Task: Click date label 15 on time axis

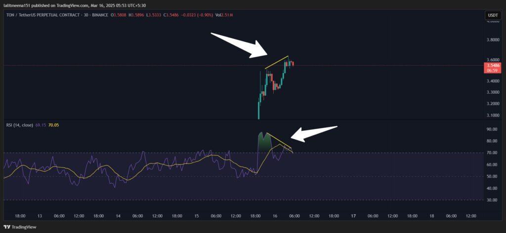Action: pyautogui.click(x=196, y=216)
